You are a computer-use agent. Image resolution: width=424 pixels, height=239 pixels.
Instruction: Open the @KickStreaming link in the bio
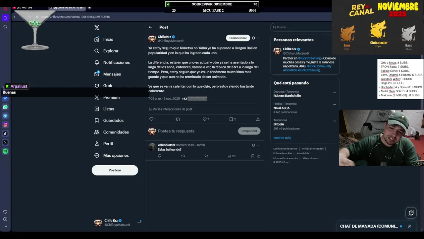click(309, 58)
